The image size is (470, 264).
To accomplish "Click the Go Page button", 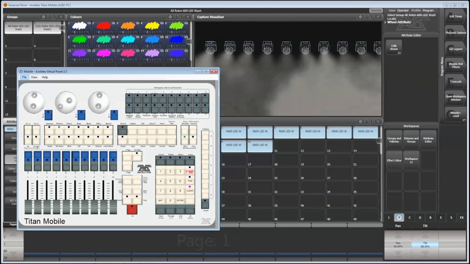I will 137,156.
